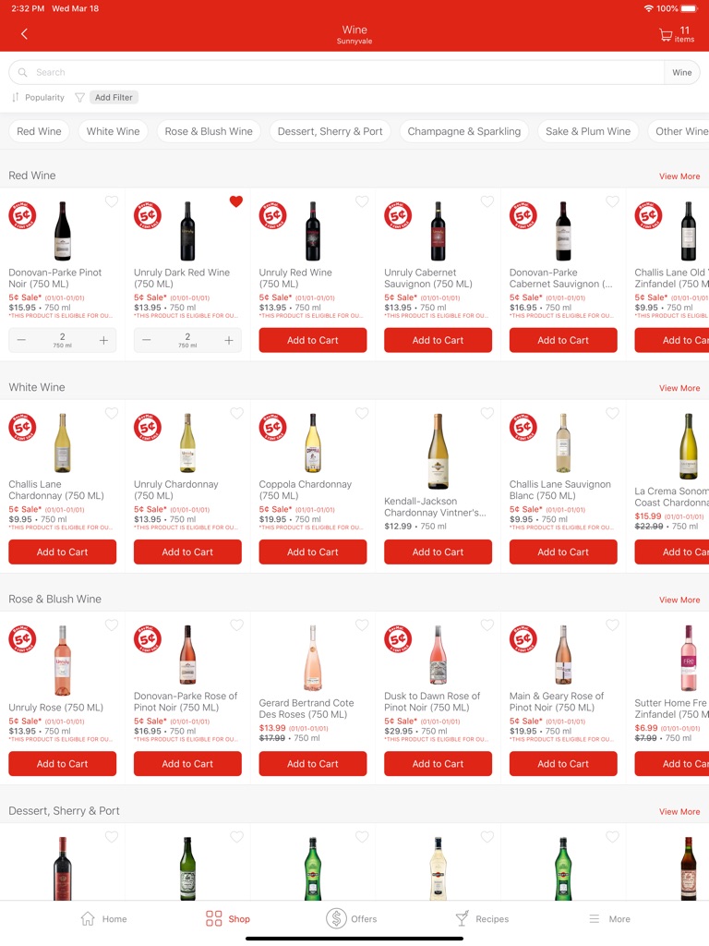Screen dimensions: 709x946
Task: Open the Wine dropdown in the search bar
Action: click(x=681, y=71)
